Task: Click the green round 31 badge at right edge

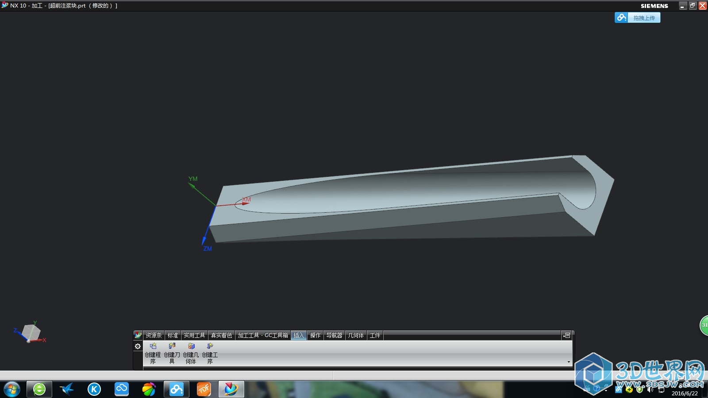Action: [x=704, y=325]
